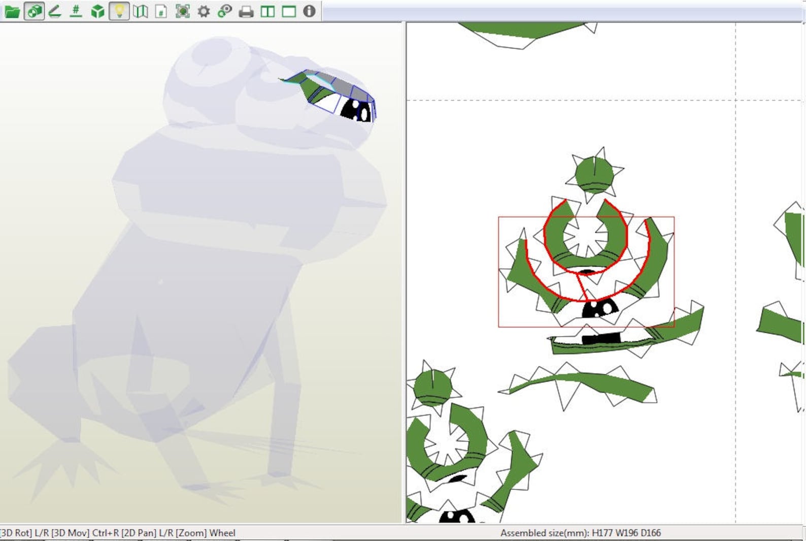Screen dimensions: 806x541
Task: Toggle the textured 3D model view icon
Action: tap(33, 11)
